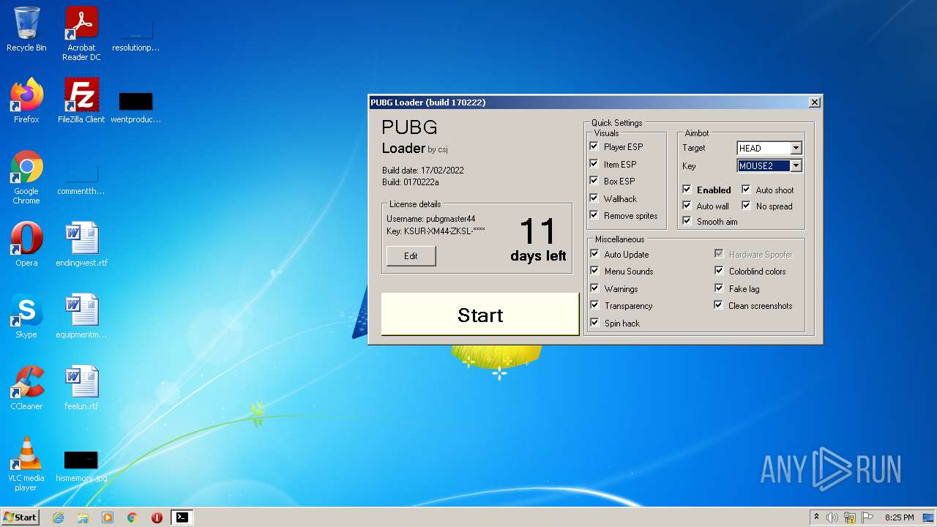This screenshot has width=937, height=527.
Task: Click Chrome icon in taskbar
Action: pyautogui.click(x=132, y=517)
